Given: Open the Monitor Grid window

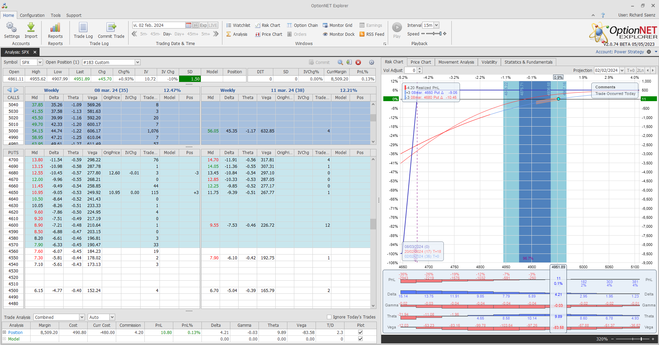Looking at the screenshot, I should coord(338,25).
